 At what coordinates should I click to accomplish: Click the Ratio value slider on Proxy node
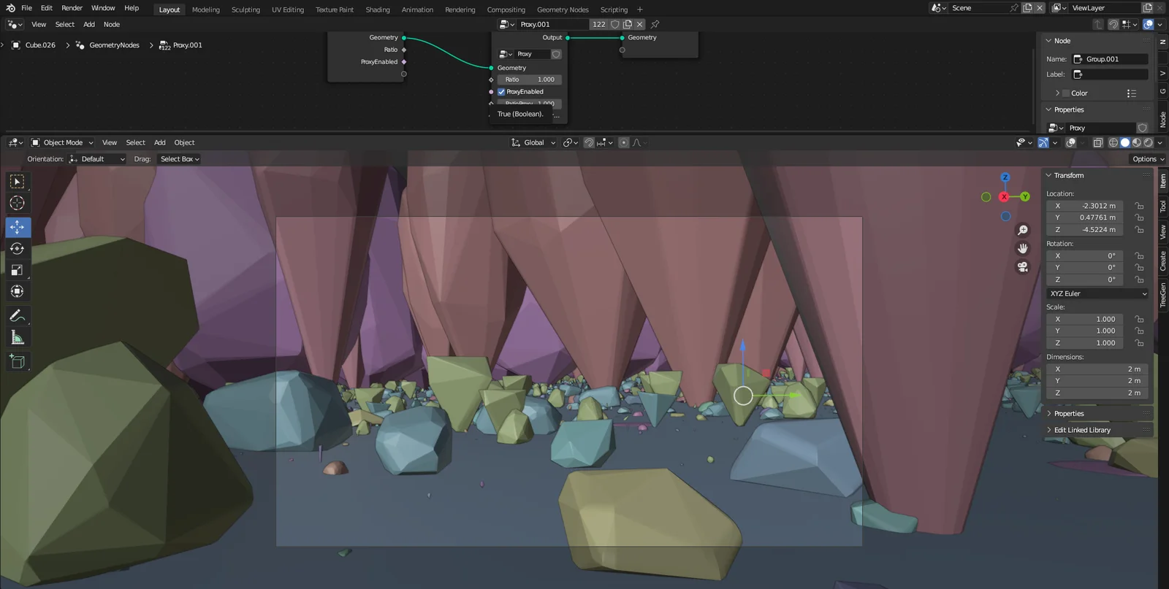tap(530, 80)
